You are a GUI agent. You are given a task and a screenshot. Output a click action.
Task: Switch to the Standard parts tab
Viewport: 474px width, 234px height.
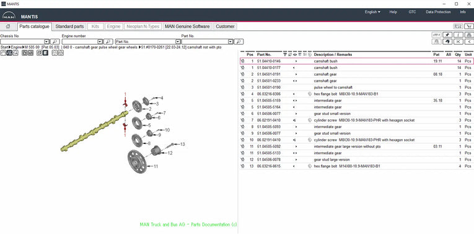tap(69, 26)
